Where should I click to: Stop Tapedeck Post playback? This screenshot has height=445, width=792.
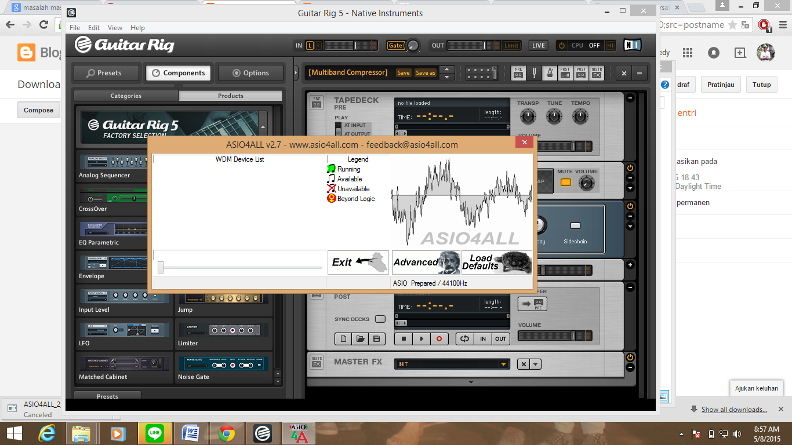[x=404, y=338]
